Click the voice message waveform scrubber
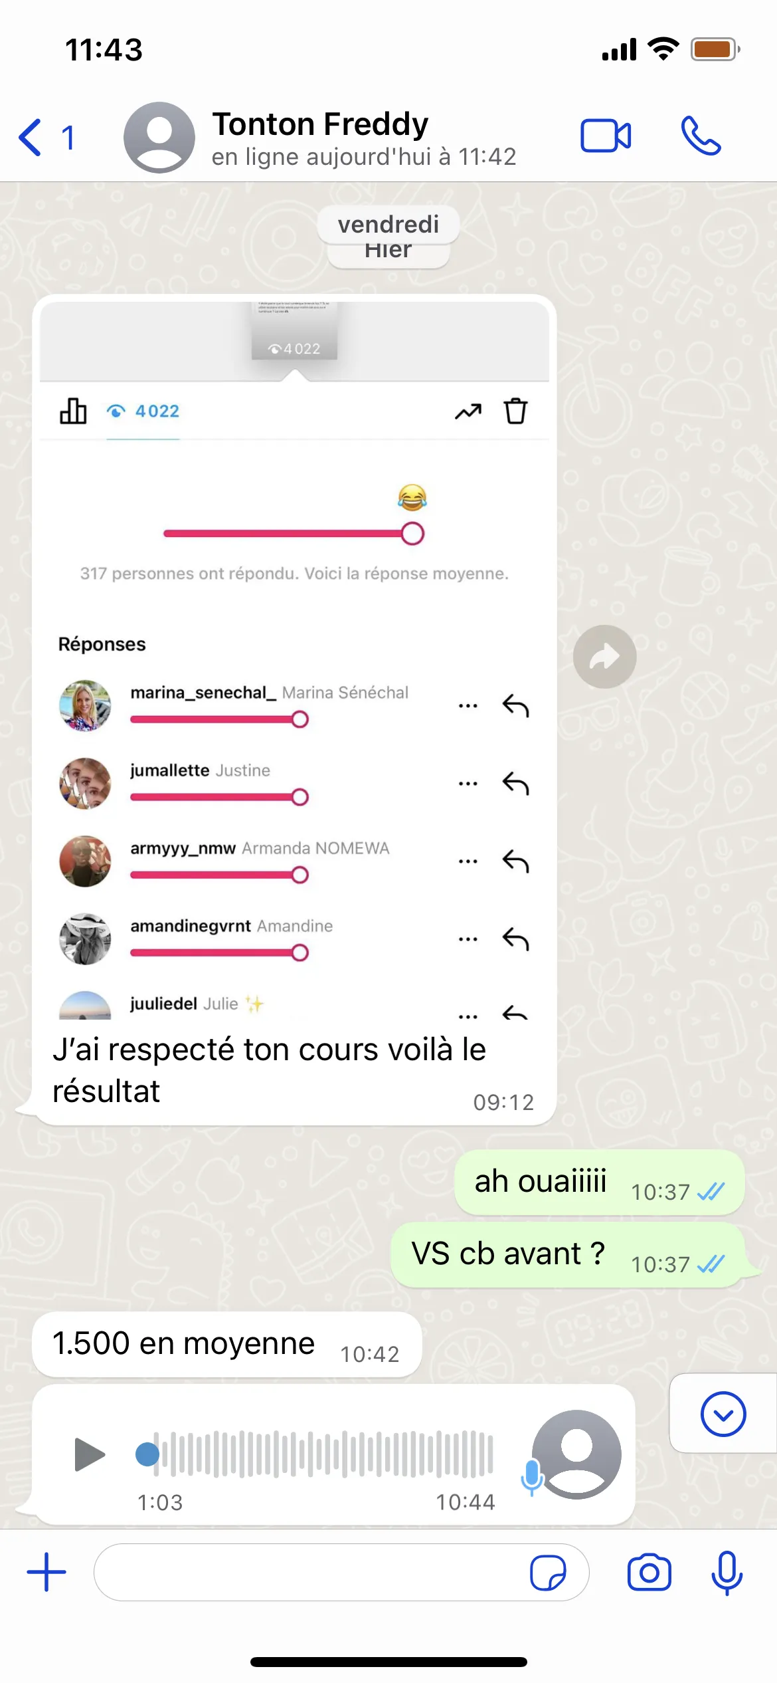This screenshot has height=1683, width=777. (x=315, y=1454)
